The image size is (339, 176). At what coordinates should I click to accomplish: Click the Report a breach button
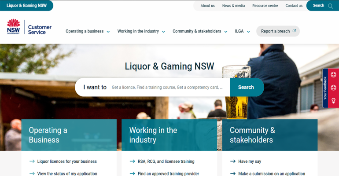278,31
